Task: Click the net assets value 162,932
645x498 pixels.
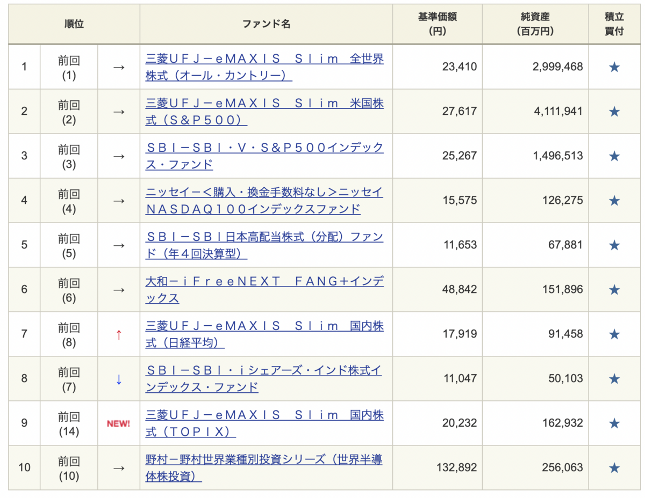Action: (563, 423)
